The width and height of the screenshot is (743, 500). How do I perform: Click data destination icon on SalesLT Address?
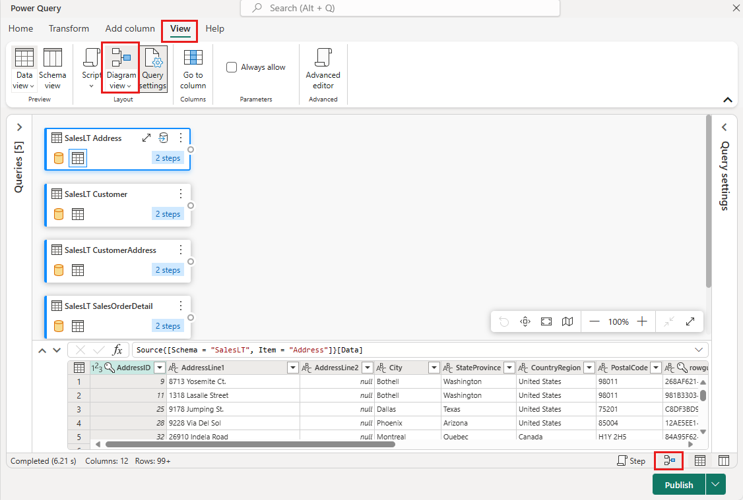click(163, 138)
